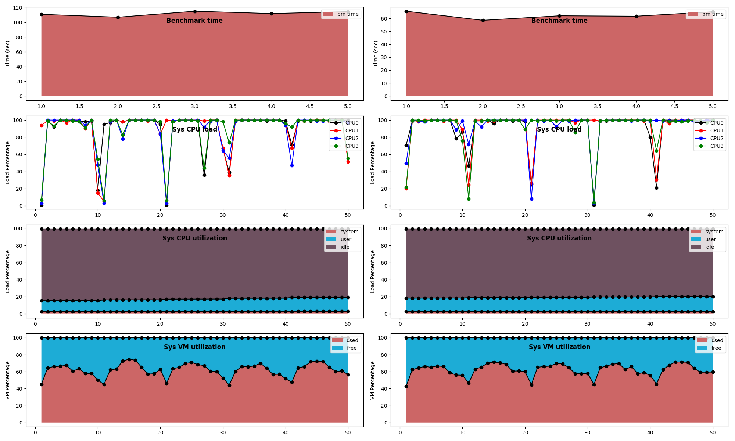Image resolution: width=735 pixels, height=441 pixels.
Task: Click the "Benchmark time" title in left plot
Action: (x=194, y=21)
